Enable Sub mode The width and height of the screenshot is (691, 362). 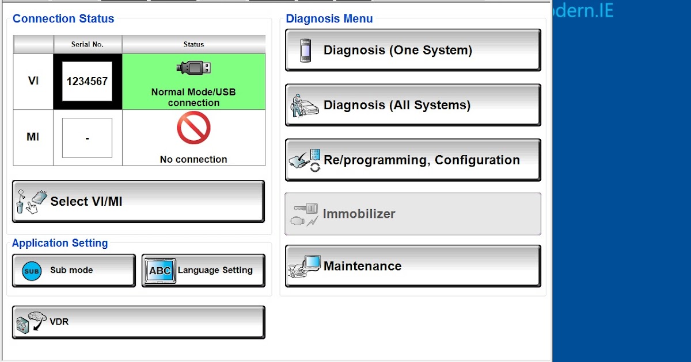73,270
